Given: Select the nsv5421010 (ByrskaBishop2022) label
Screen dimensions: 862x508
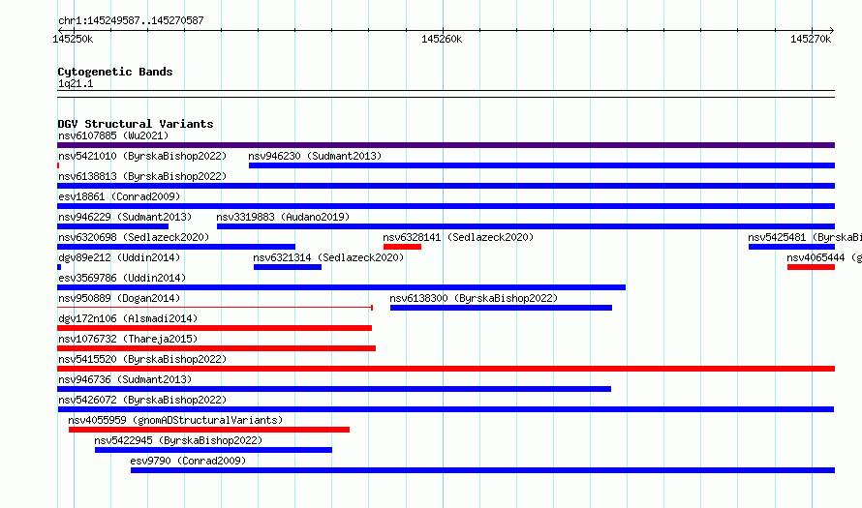Looking at the screenshot, I should pos(142,156).
